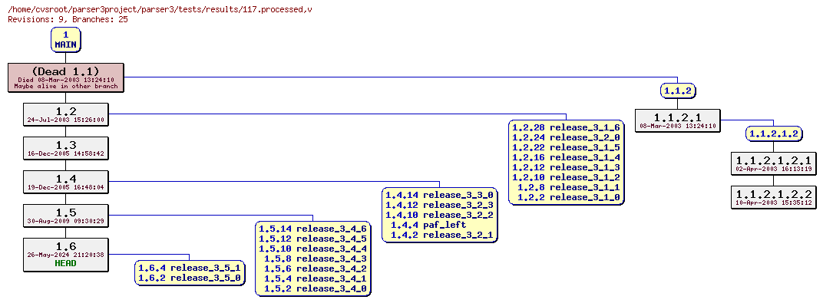Click branch node 1.1.2.1.2
This screenshot has width=823, height=303.
774,134
